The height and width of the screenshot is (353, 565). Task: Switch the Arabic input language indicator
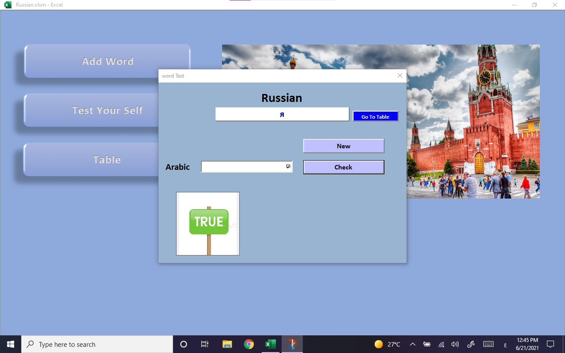click(505, 345)
